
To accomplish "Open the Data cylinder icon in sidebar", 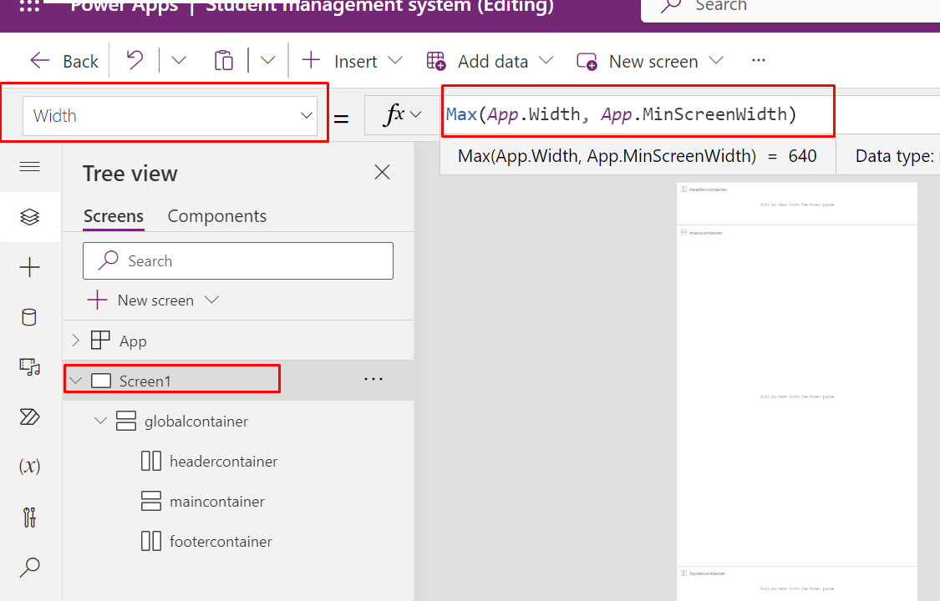I will (29, 317).
